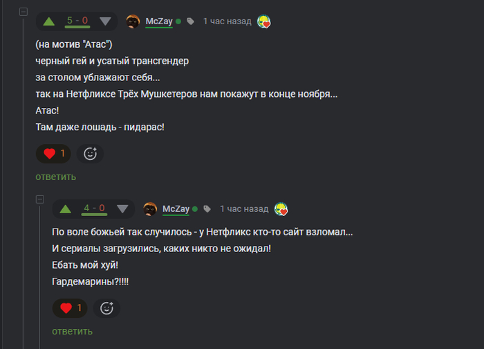The height and width of the screenshot is (349, 484).
Task: Open McZay profile from first comment username
Action: [159, 21]
